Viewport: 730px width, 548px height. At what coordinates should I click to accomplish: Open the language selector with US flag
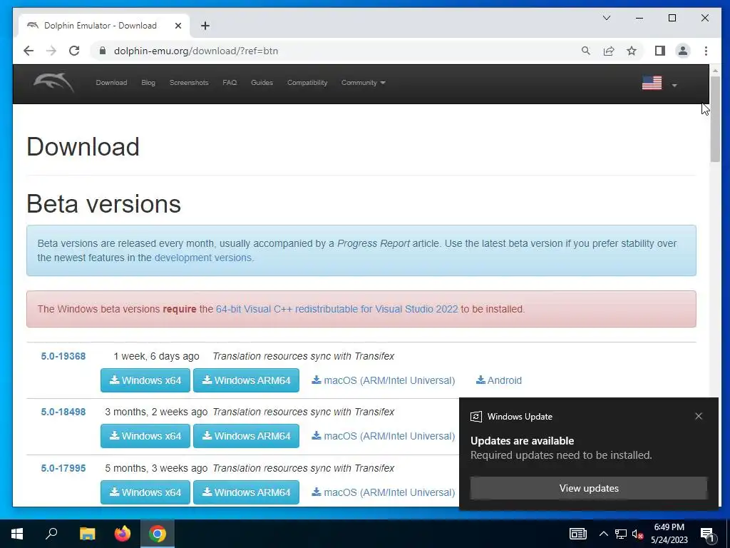tap(659, 83)
